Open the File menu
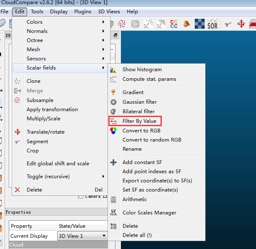The width and height of the screenshot is (256, 249). click(4, 12)
